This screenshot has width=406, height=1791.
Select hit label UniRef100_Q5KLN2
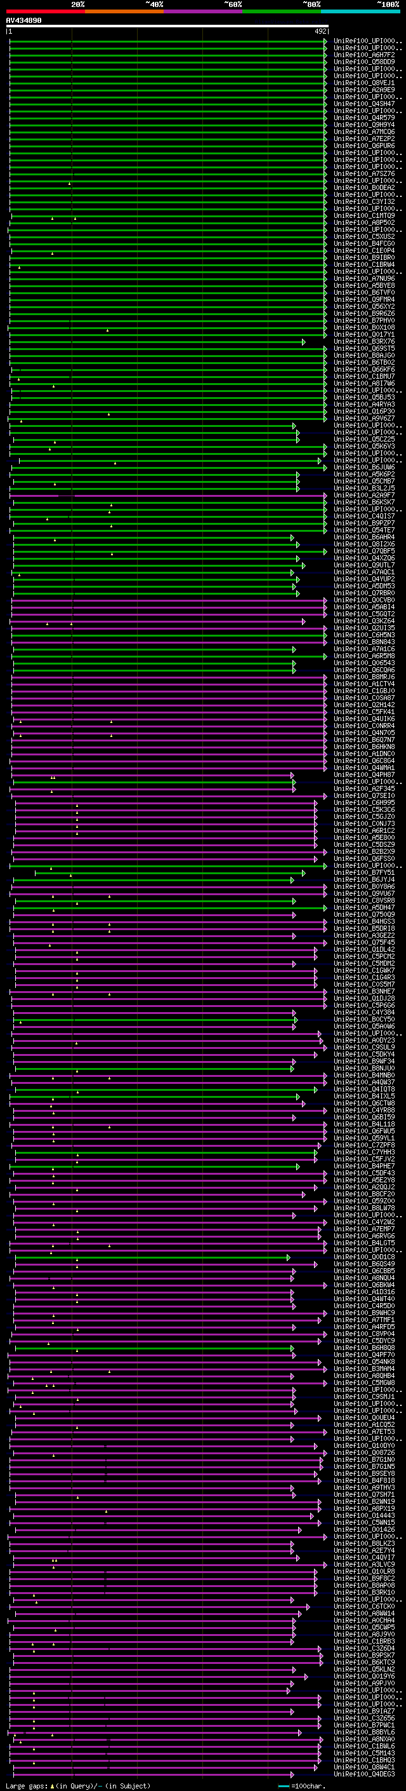pyautogui.click(x=364, y=1668)
